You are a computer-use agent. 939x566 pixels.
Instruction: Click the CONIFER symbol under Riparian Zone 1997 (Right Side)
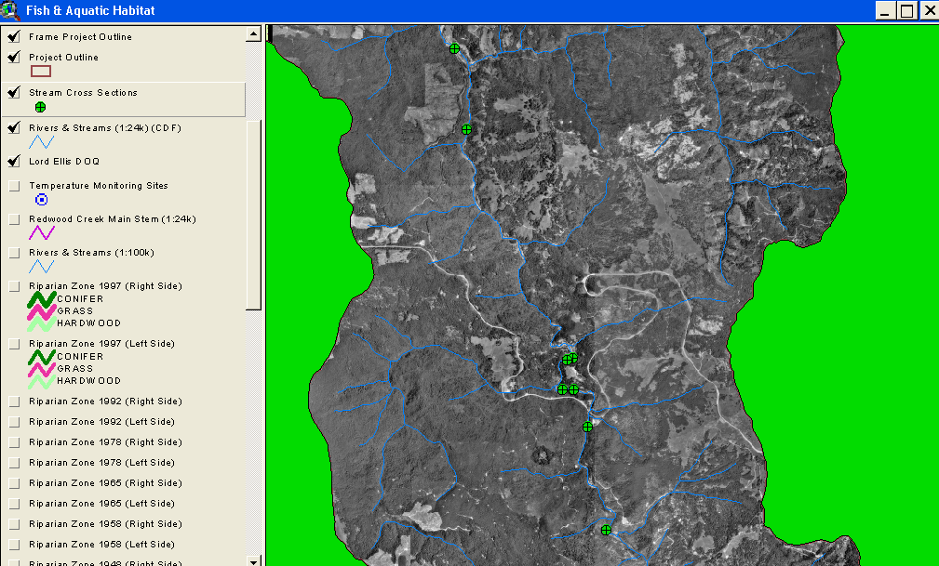coord(41,299)
